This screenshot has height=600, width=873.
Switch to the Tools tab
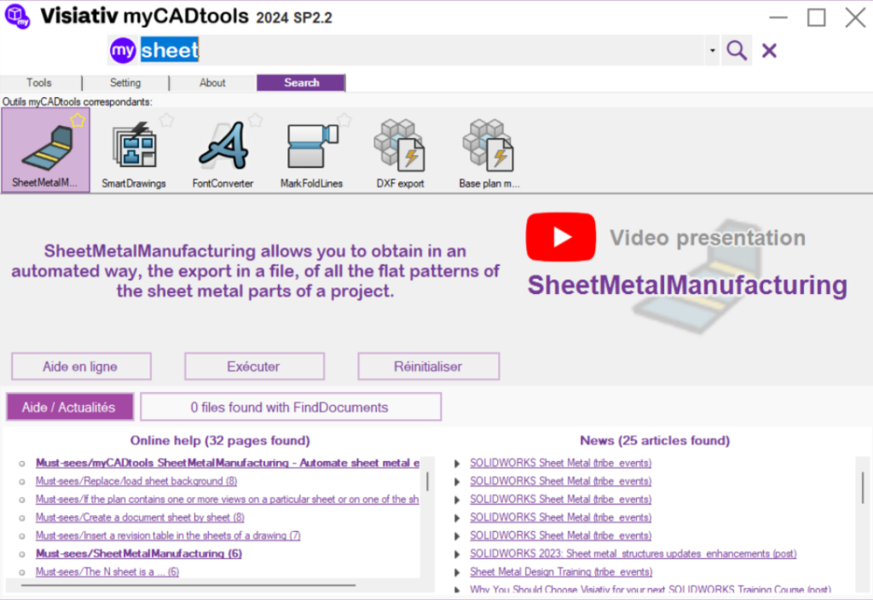[39, 83]
